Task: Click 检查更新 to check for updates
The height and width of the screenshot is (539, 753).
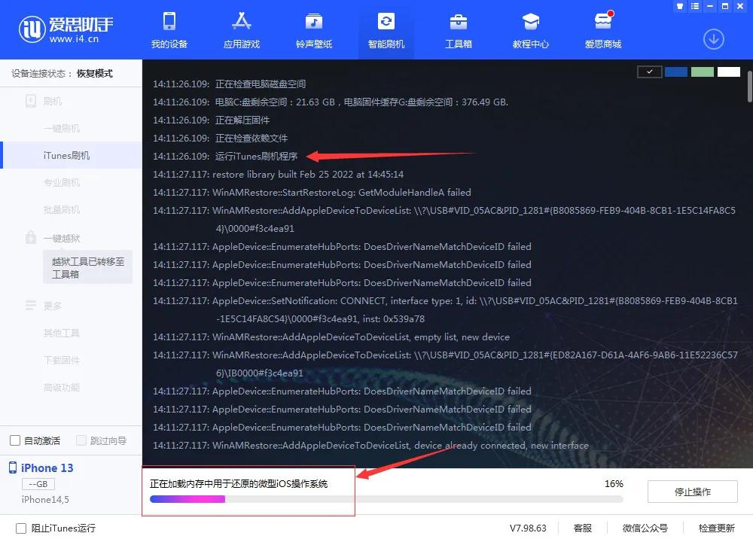Action: click(x=716, y=528)
